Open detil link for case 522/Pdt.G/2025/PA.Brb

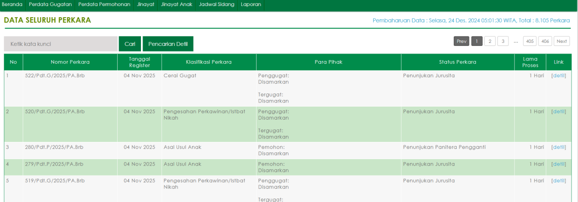click(x=558, y=76)
